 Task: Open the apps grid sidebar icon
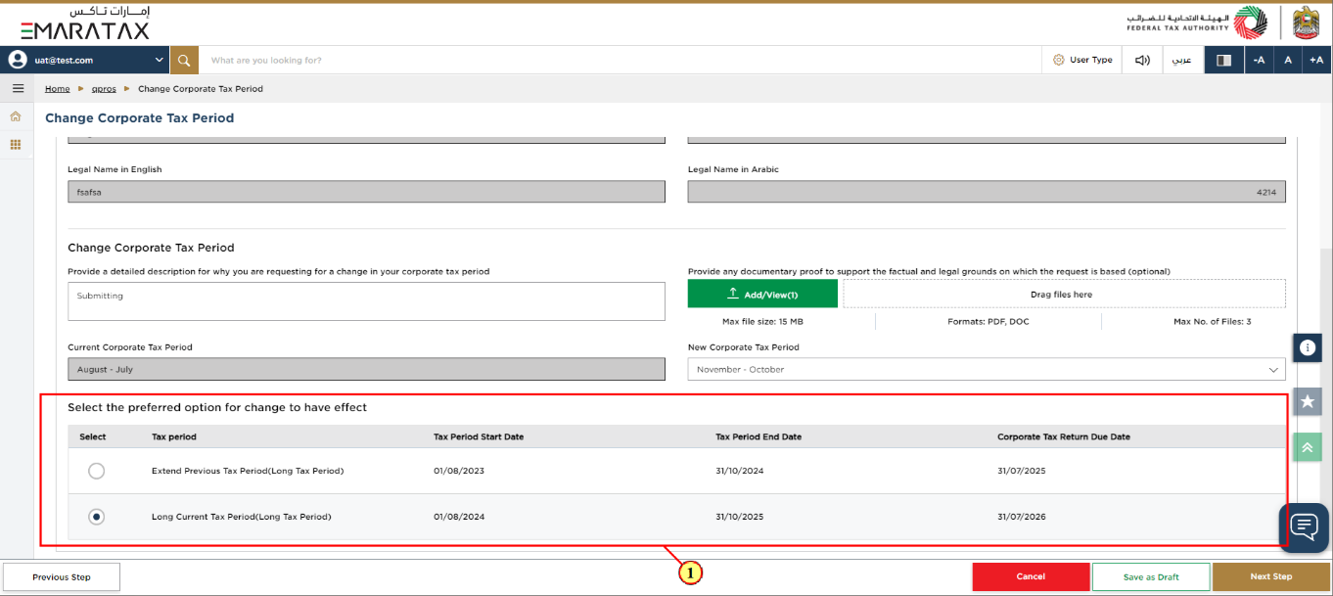coord(16,145)
